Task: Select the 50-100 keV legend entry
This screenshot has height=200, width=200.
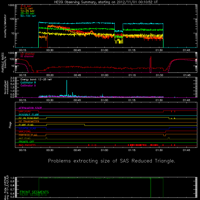Action: point(28,16)
